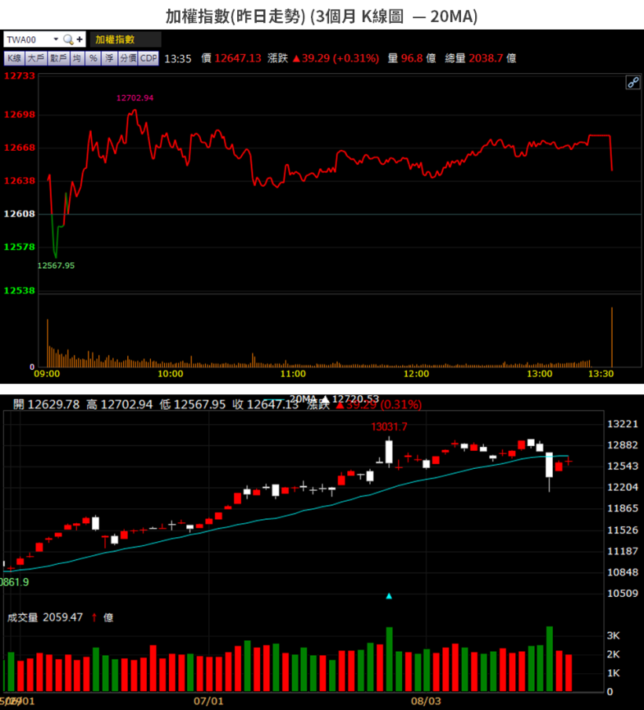Toggle the 浮 button
This screenshot has width=644, height=710.
click(x=109, y=58)
